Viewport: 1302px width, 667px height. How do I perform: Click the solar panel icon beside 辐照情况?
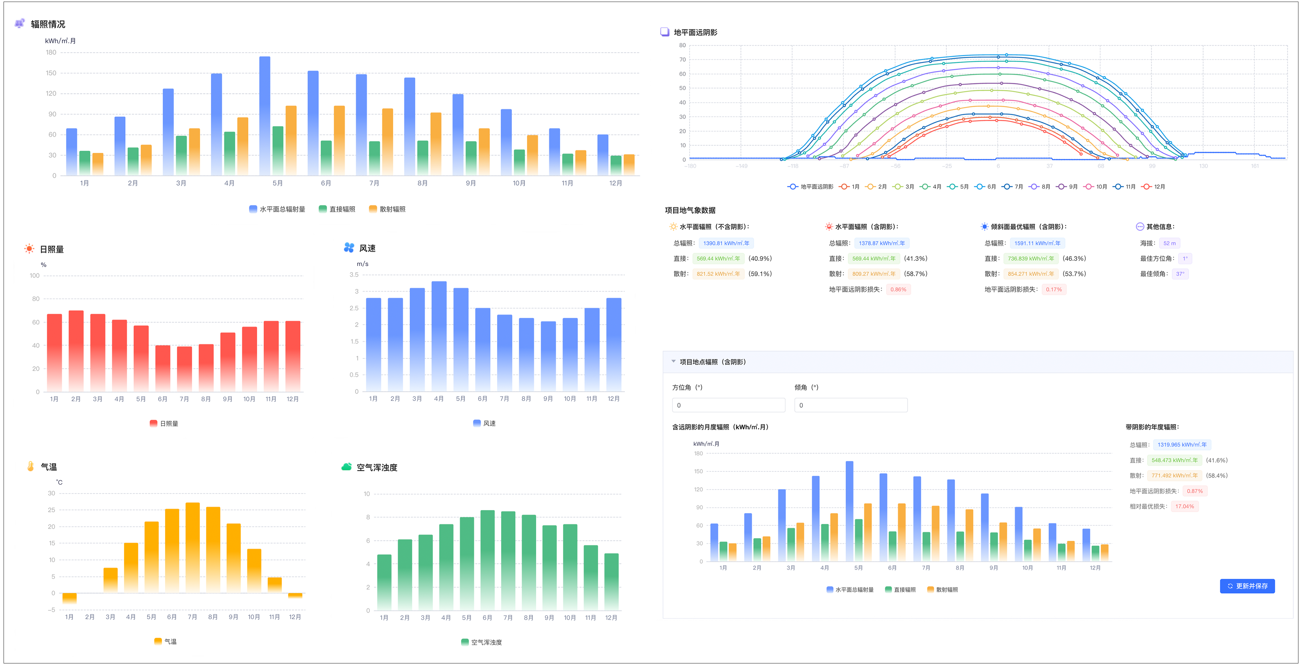coord(20,23)
